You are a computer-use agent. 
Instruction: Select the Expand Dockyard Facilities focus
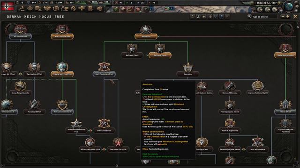pos(285,126)
